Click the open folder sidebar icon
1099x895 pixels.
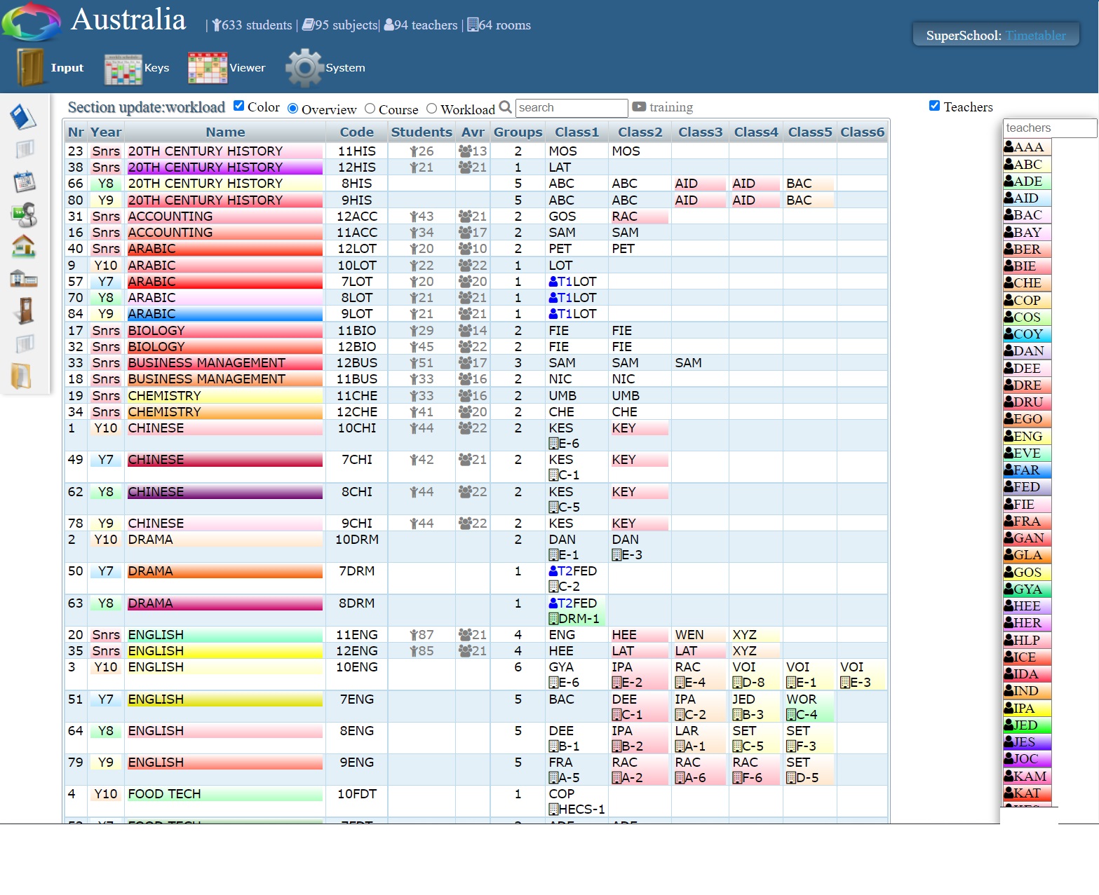point(22,376)
